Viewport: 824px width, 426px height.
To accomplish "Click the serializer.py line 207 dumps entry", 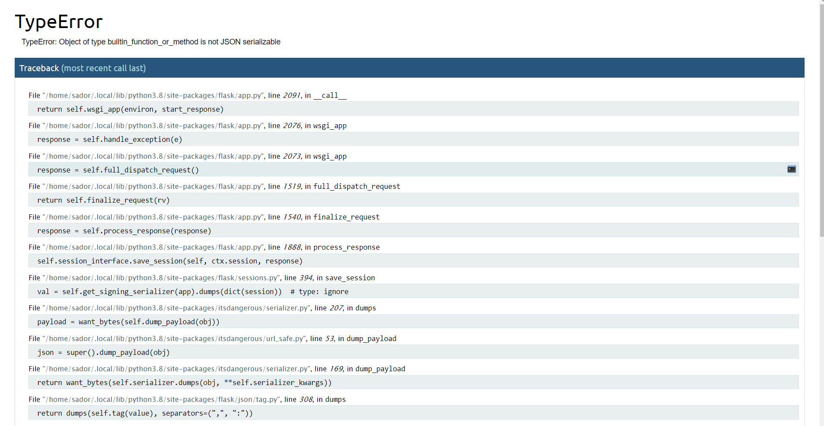I will pos(202,308).
